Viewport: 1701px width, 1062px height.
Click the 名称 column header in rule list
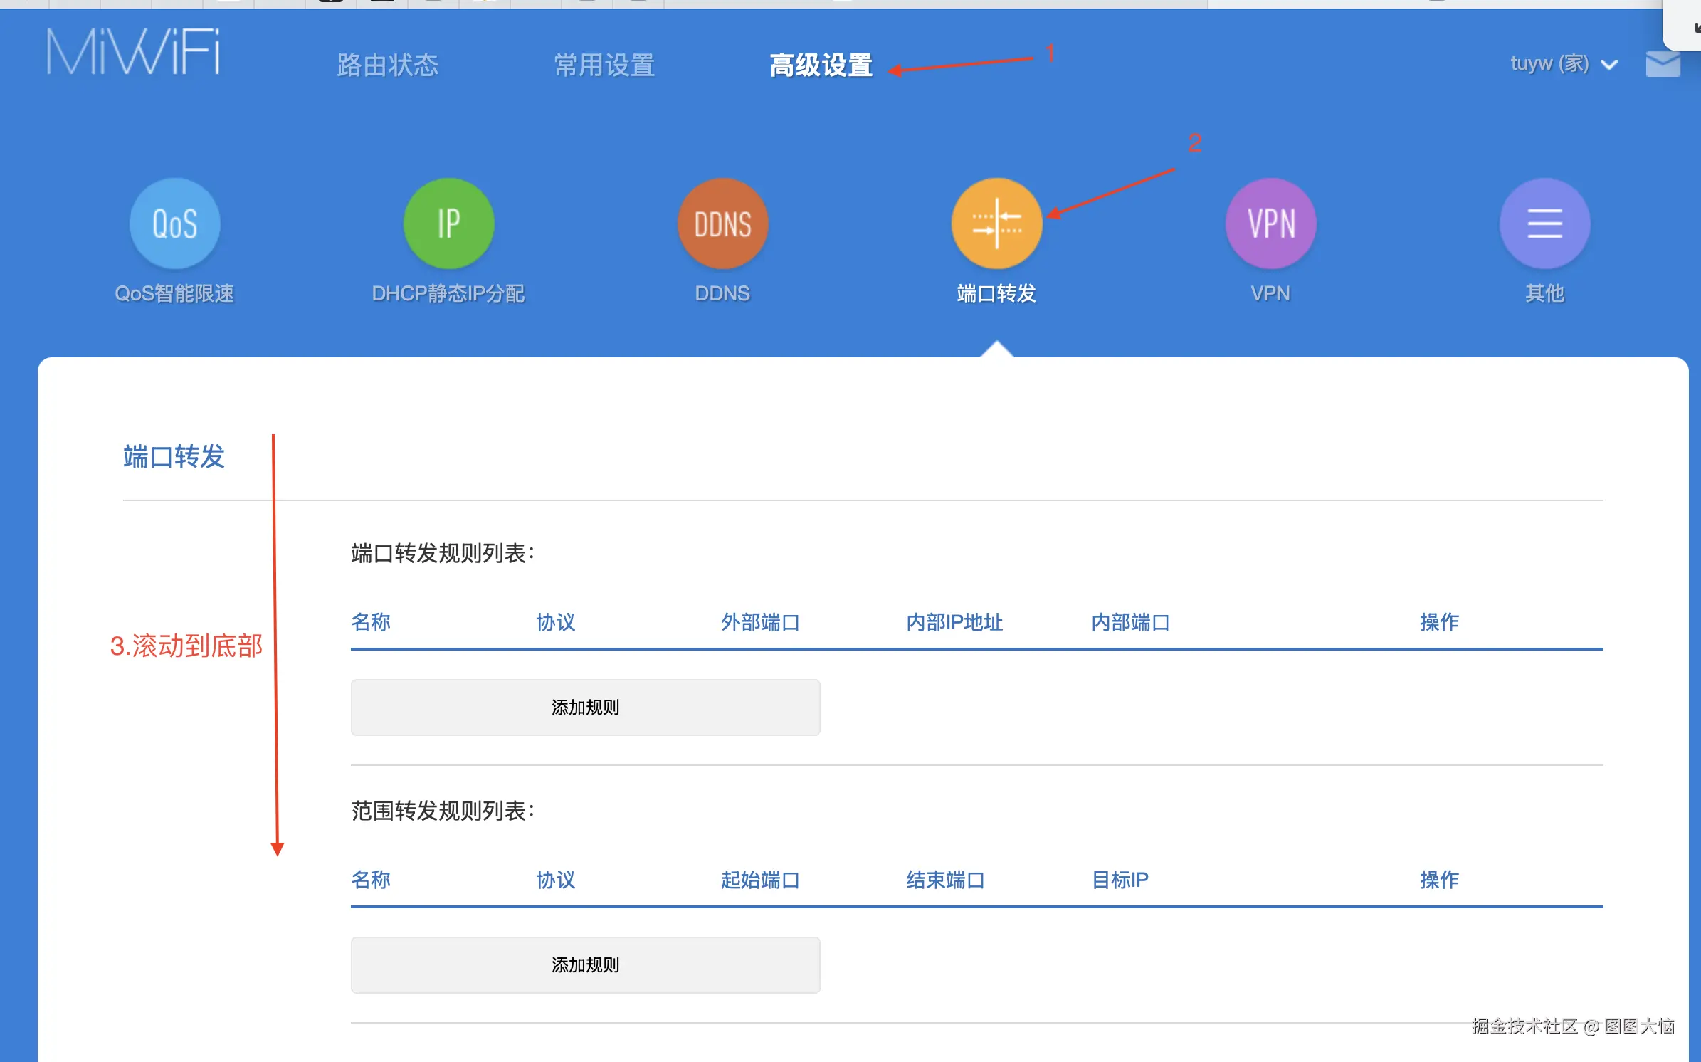[371, 622]
